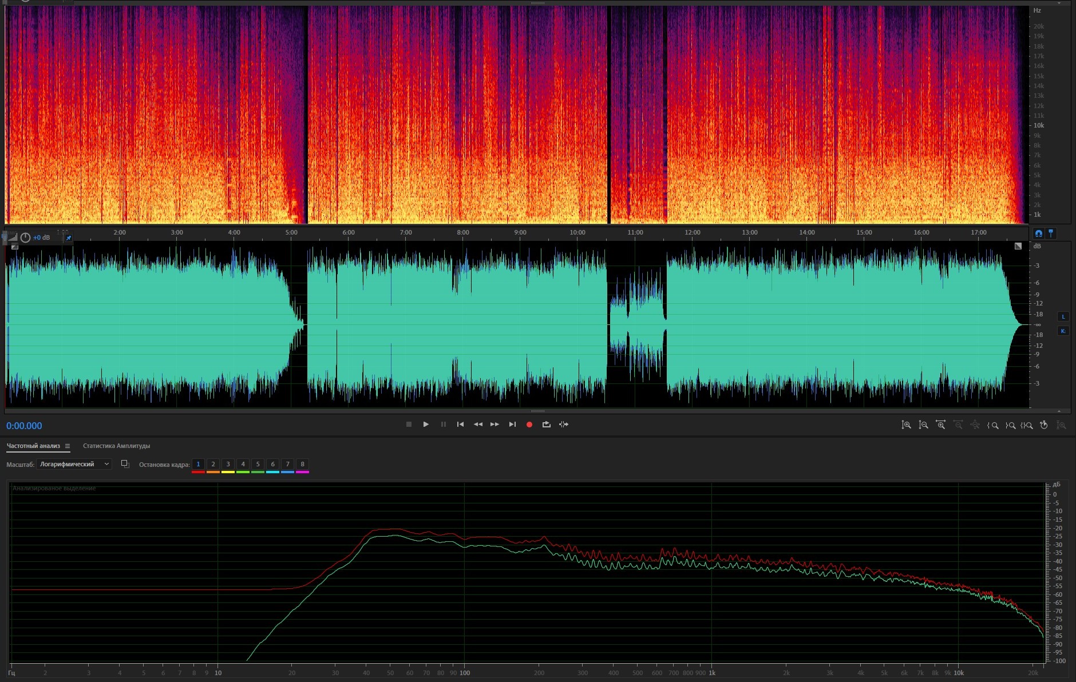Click the fast forward button
The height and width of the screenshot is (682, 1076).
(495, 425)
